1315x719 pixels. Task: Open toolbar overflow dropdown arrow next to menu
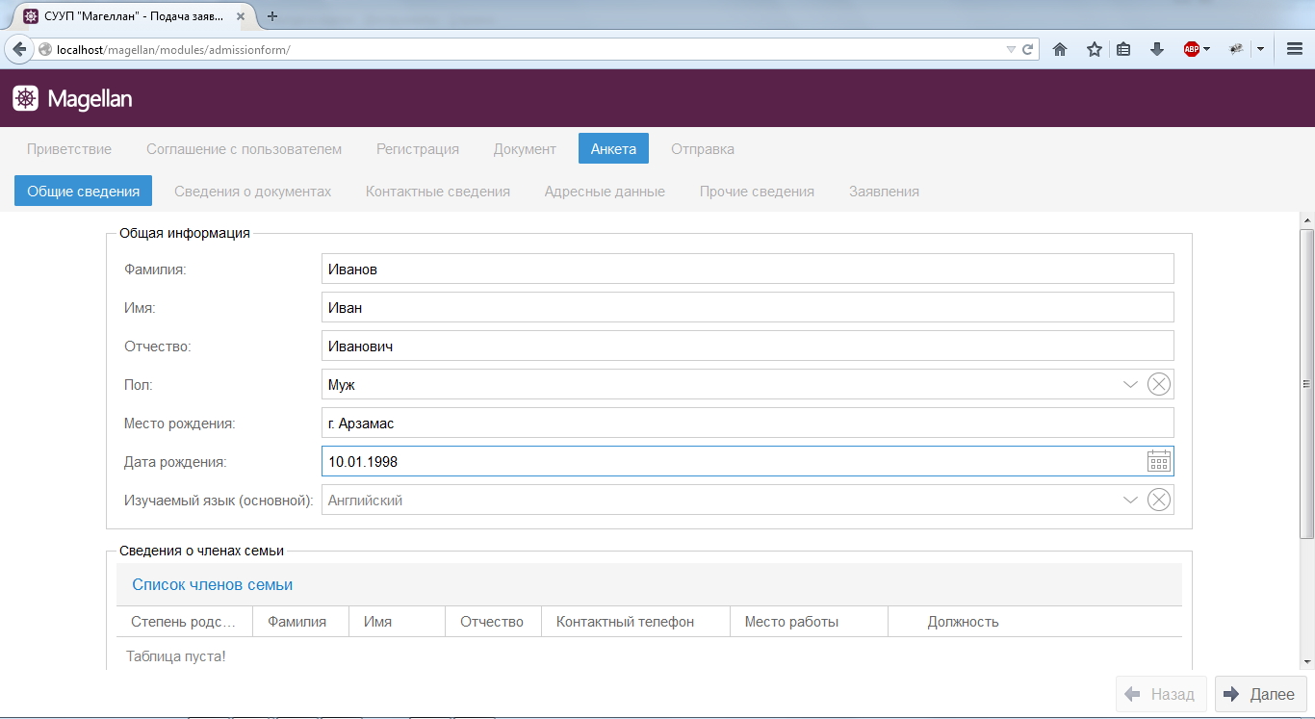pyautogui.click(x=1260, y=49)
